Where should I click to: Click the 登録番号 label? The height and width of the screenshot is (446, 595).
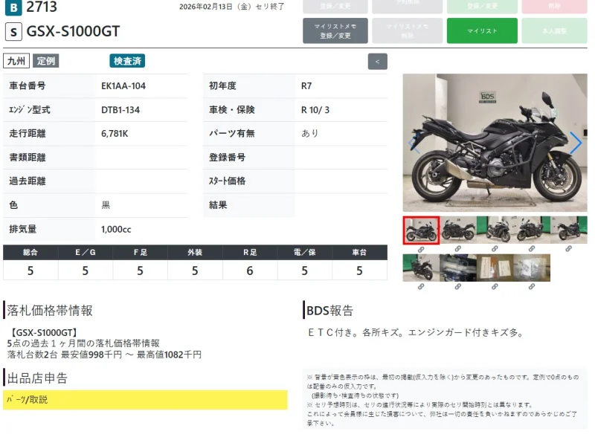[x=228, y=157]
